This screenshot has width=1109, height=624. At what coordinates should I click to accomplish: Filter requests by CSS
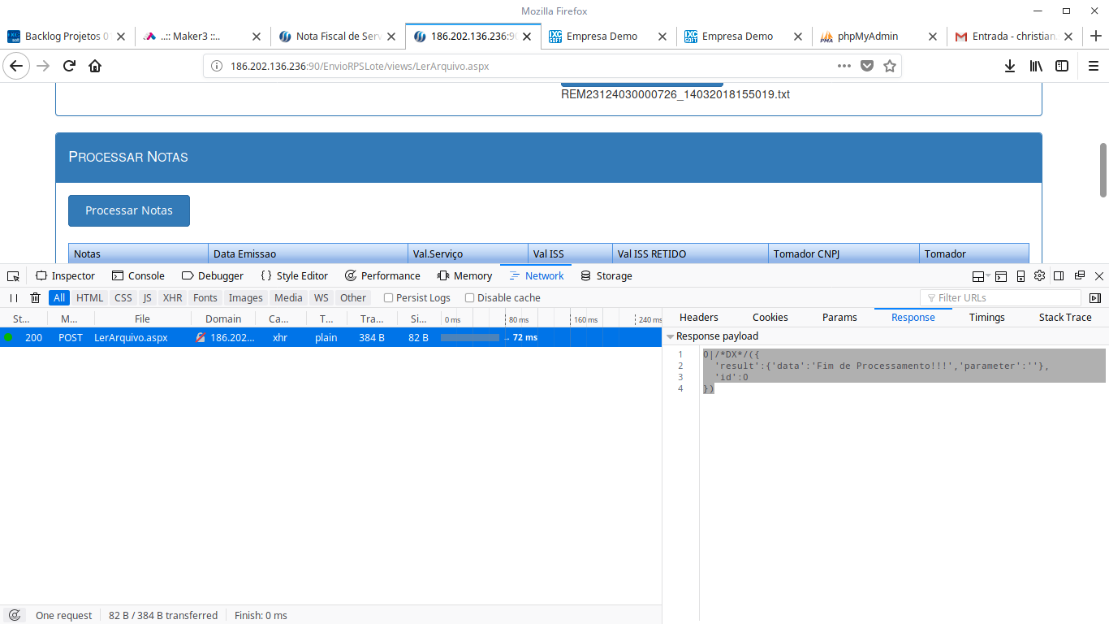[x=123, y=297]
